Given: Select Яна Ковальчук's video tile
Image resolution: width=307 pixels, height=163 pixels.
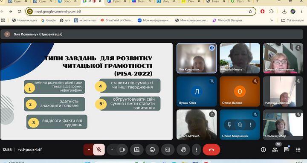Looking at the screenshot, I should click(x=197, y=58).
